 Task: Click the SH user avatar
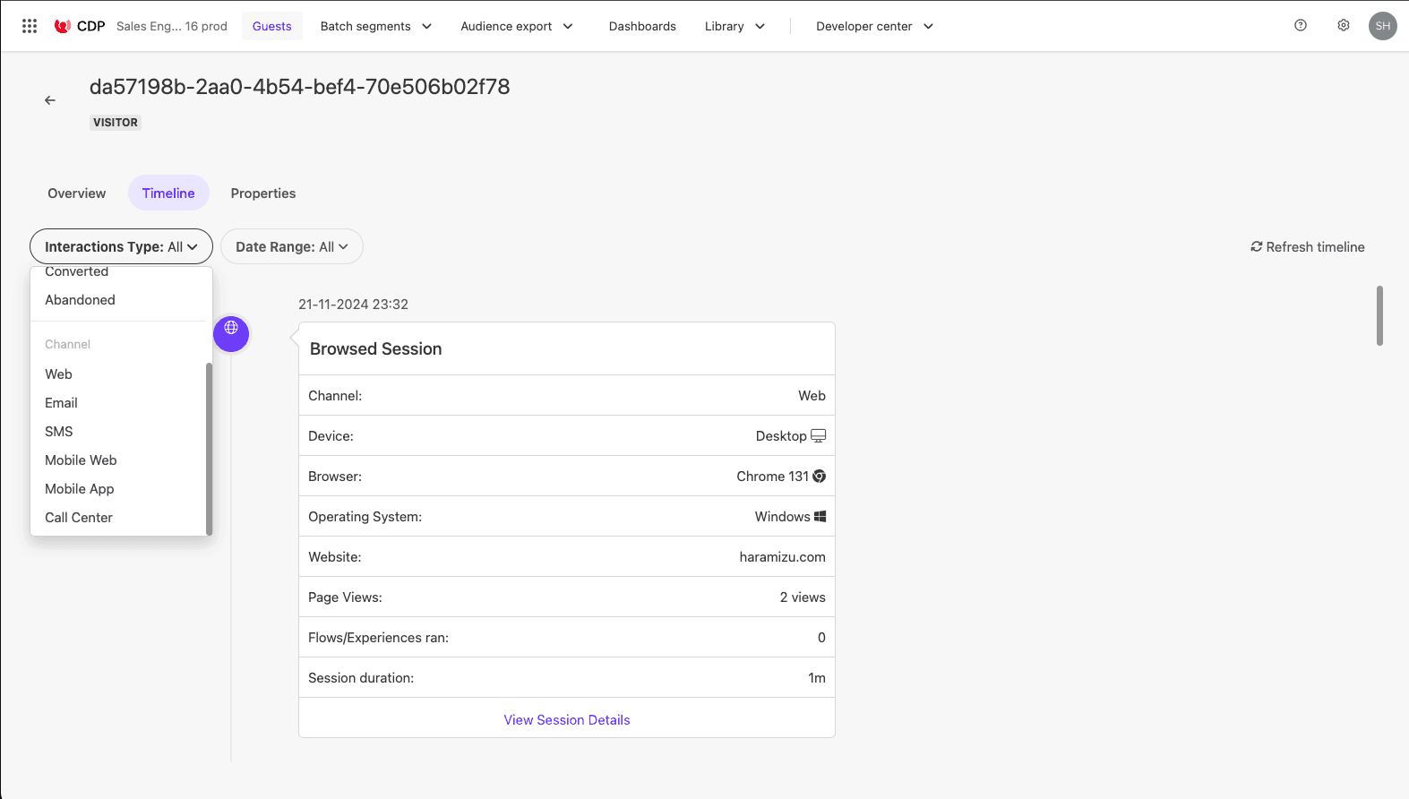(1382, 26)
